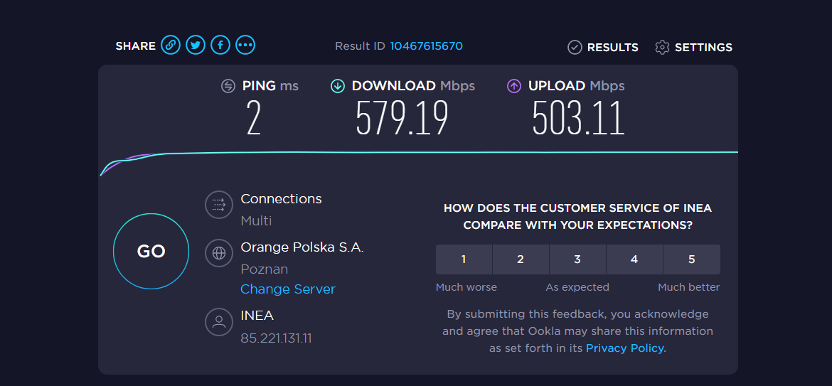Click the ping indicator icon

(x=228, y=86)
